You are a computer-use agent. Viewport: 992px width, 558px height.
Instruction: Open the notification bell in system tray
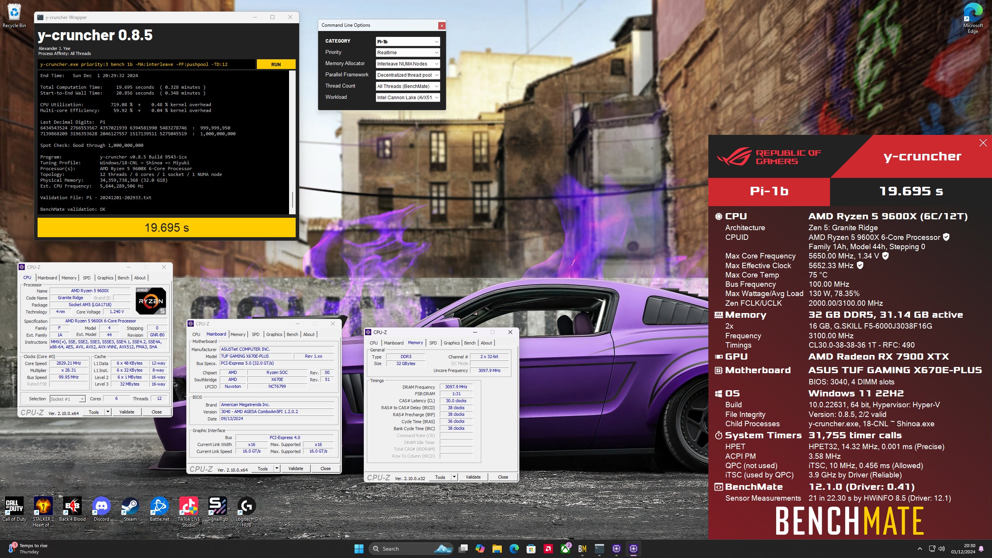[981, 549]
